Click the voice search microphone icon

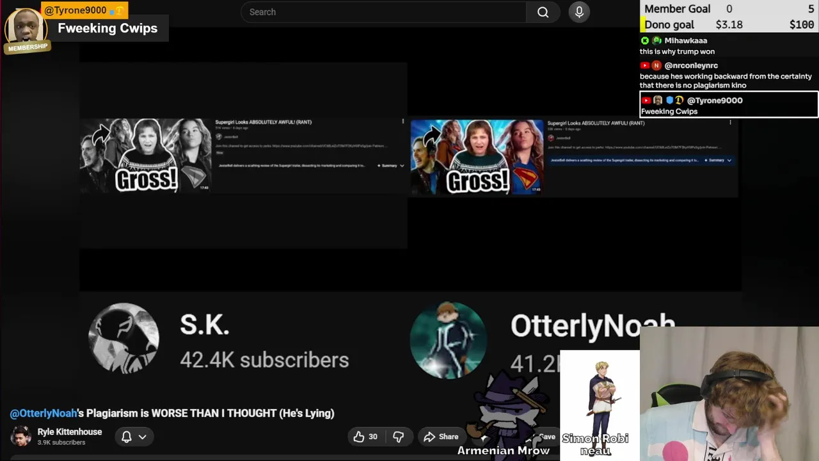click(579, 12)
